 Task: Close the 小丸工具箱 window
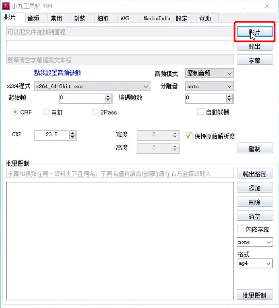pos(267,6)
